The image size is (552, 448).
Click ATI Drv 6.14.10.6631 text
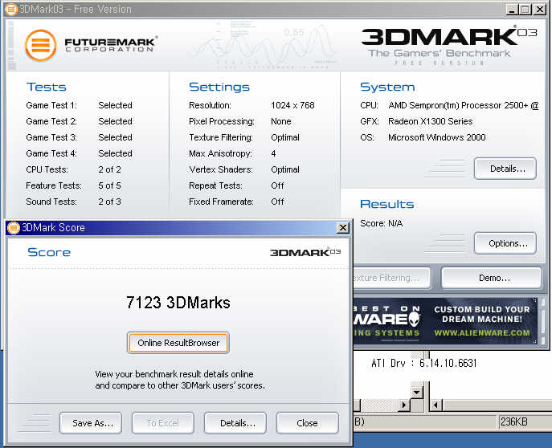pyautogui.click(x=424, y=363)
